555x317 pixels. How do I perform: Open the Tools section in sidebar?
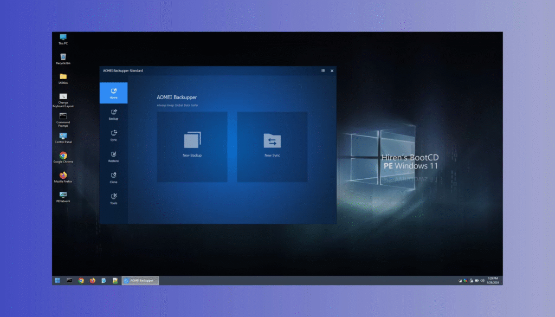[113, 198]
